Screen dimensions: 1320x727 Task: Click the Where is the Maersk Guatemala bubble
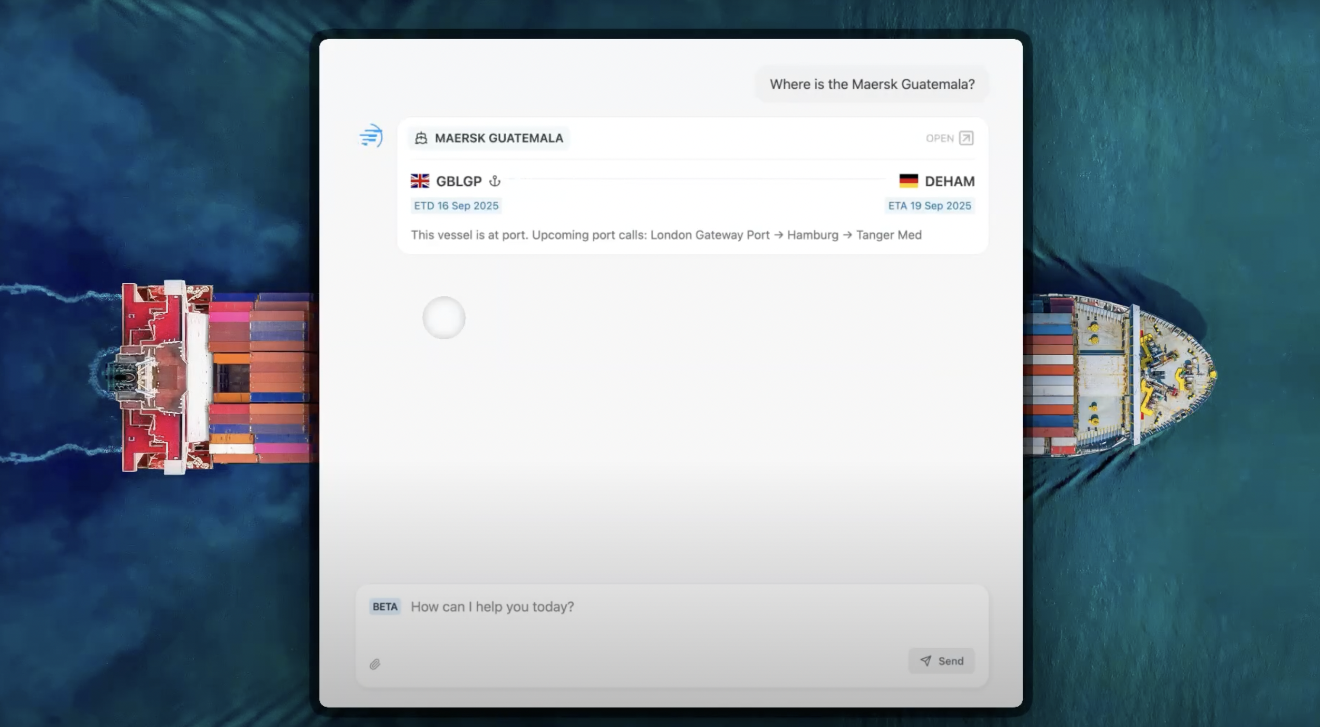click(x=871, y=84)
